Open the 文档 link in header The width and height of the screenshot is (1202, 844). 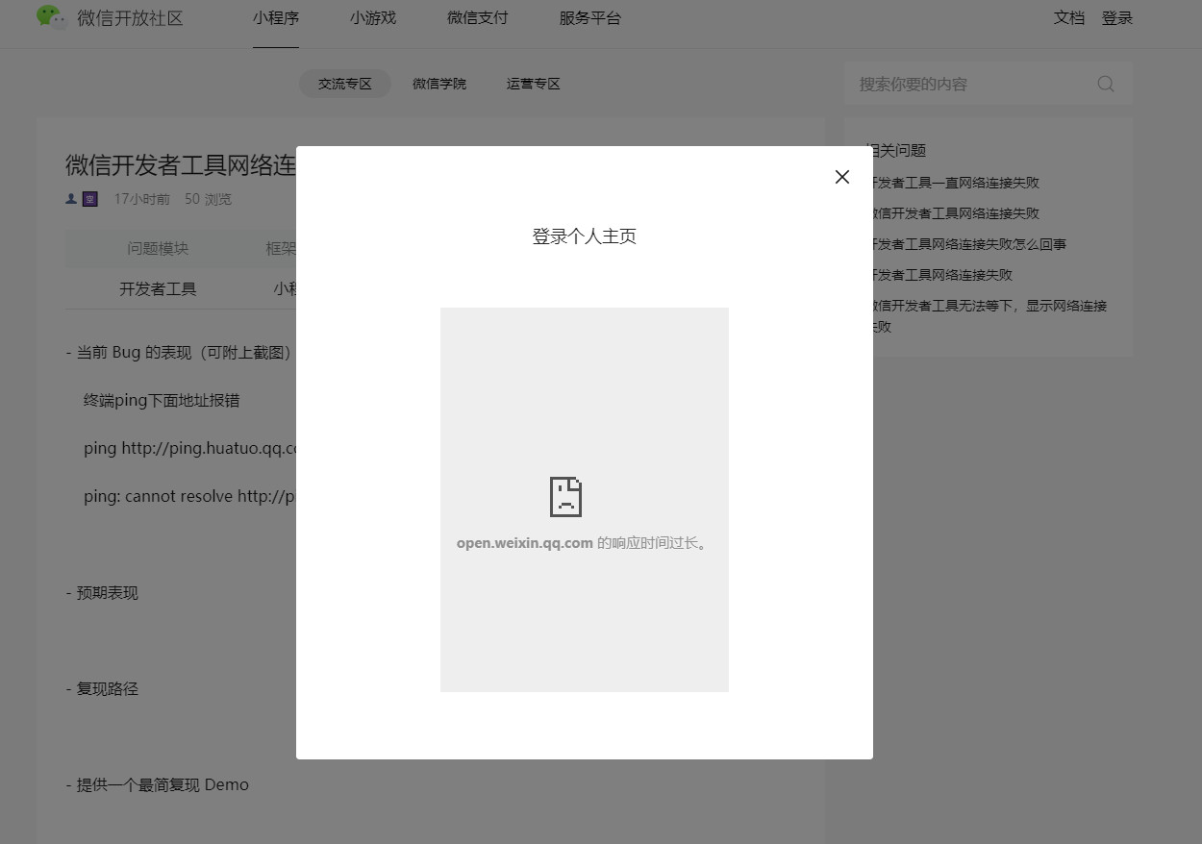click(x=1069, y=18)
